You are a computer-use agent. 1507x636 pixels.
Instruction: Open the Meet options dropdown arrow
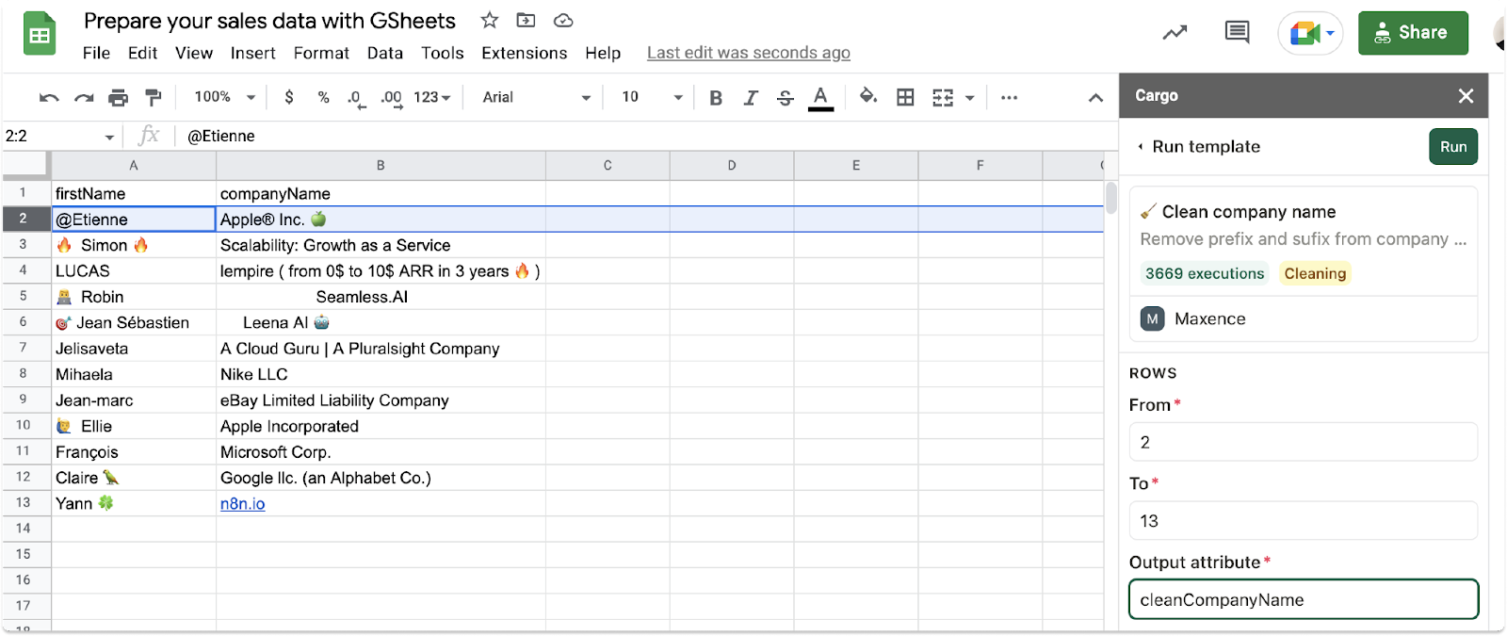click(1330, 34)
